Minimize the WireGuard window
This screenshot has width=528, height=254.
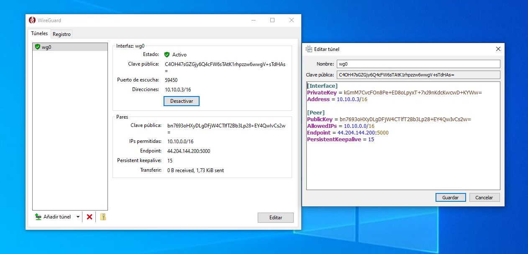click(x=253, y=20)
